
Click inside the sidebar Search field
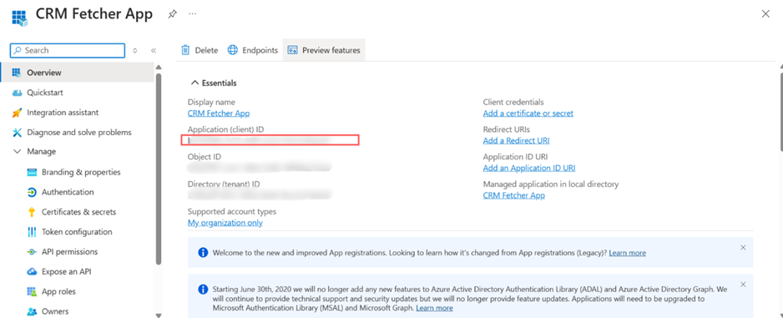coord(68,50)
